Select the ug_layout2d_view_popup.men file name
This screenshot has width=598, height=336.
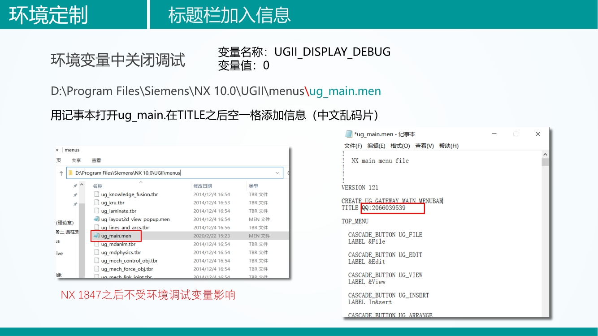pyautogui.click(x=135, y=219)
